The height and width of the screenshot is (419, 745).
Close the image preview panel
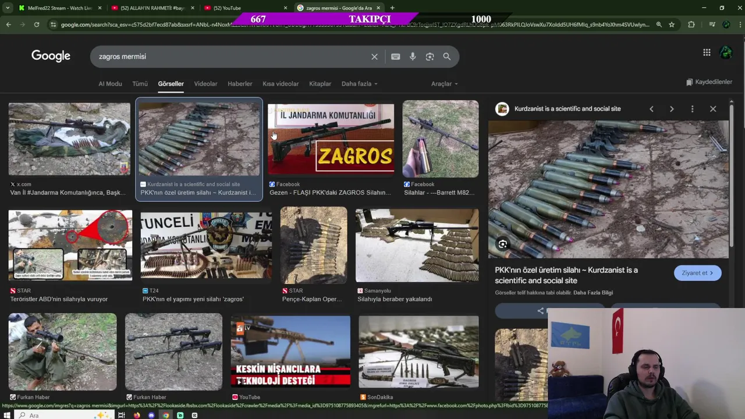coord(713,109)
